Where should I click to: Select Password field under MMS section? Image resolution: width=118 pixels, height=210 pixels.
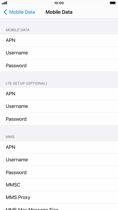pos(59,172)
